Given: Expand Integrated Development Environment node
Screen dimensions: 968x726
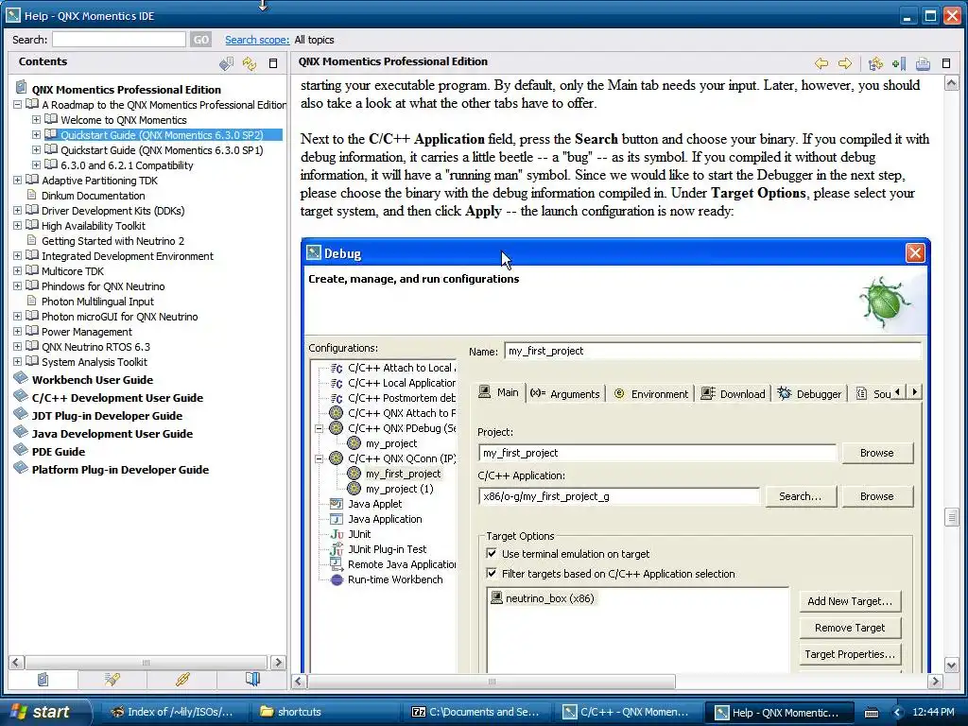Looking at the screenshot, I should tap(17, 255).
